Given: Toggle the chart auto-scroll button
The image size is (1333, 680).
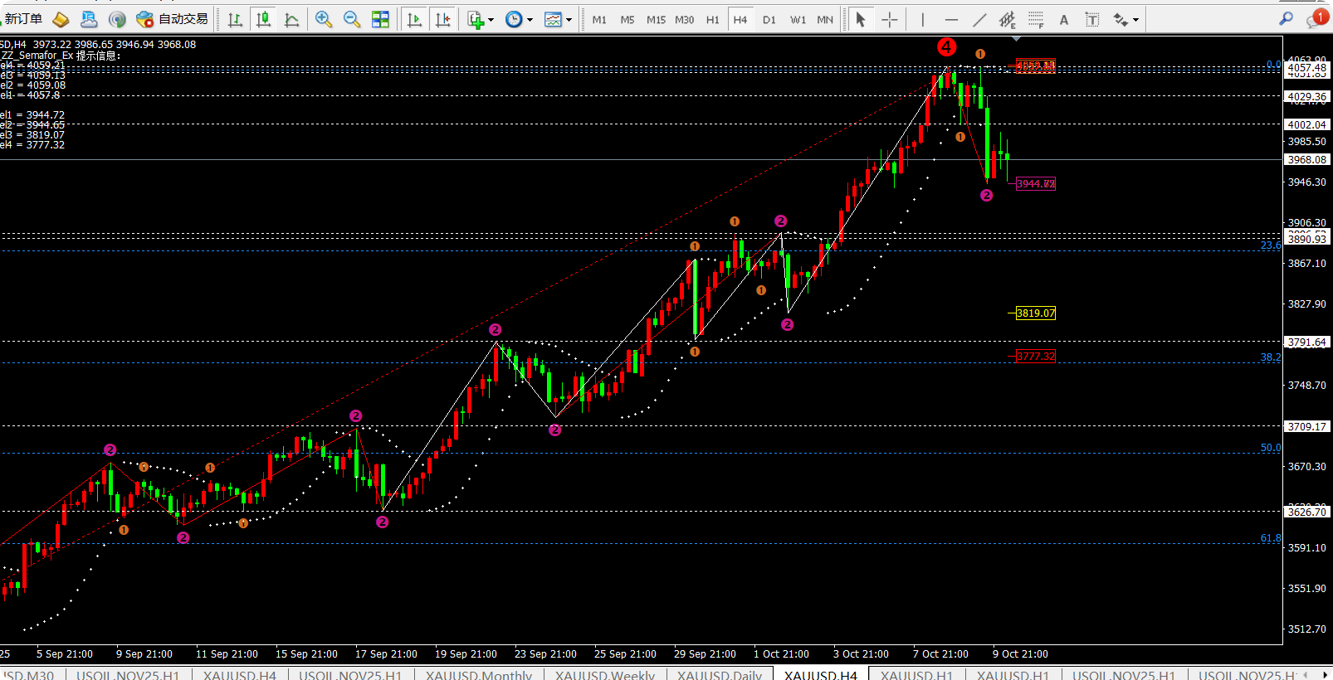Looking at the screenshot, I should coord(414,19).
